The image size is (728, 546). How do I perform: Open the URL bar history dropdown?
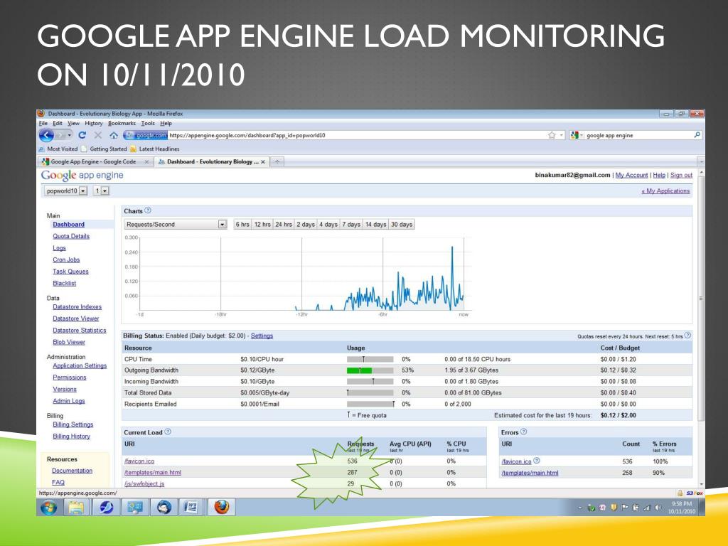(562, 135)
